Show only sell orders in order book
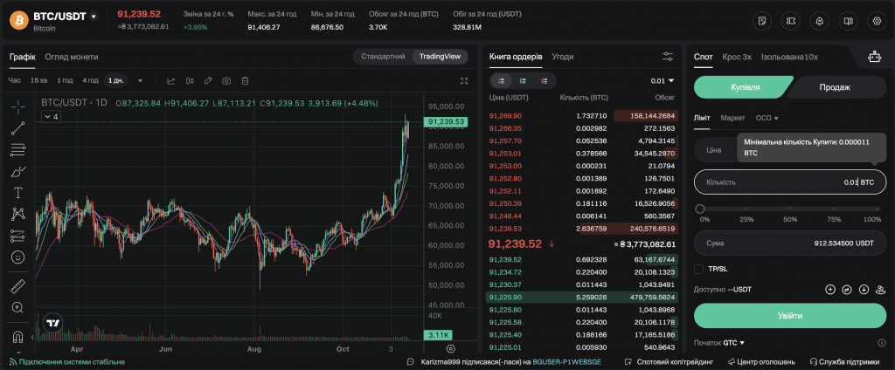This screenshot has height=370, width=895. coord(545,81)
